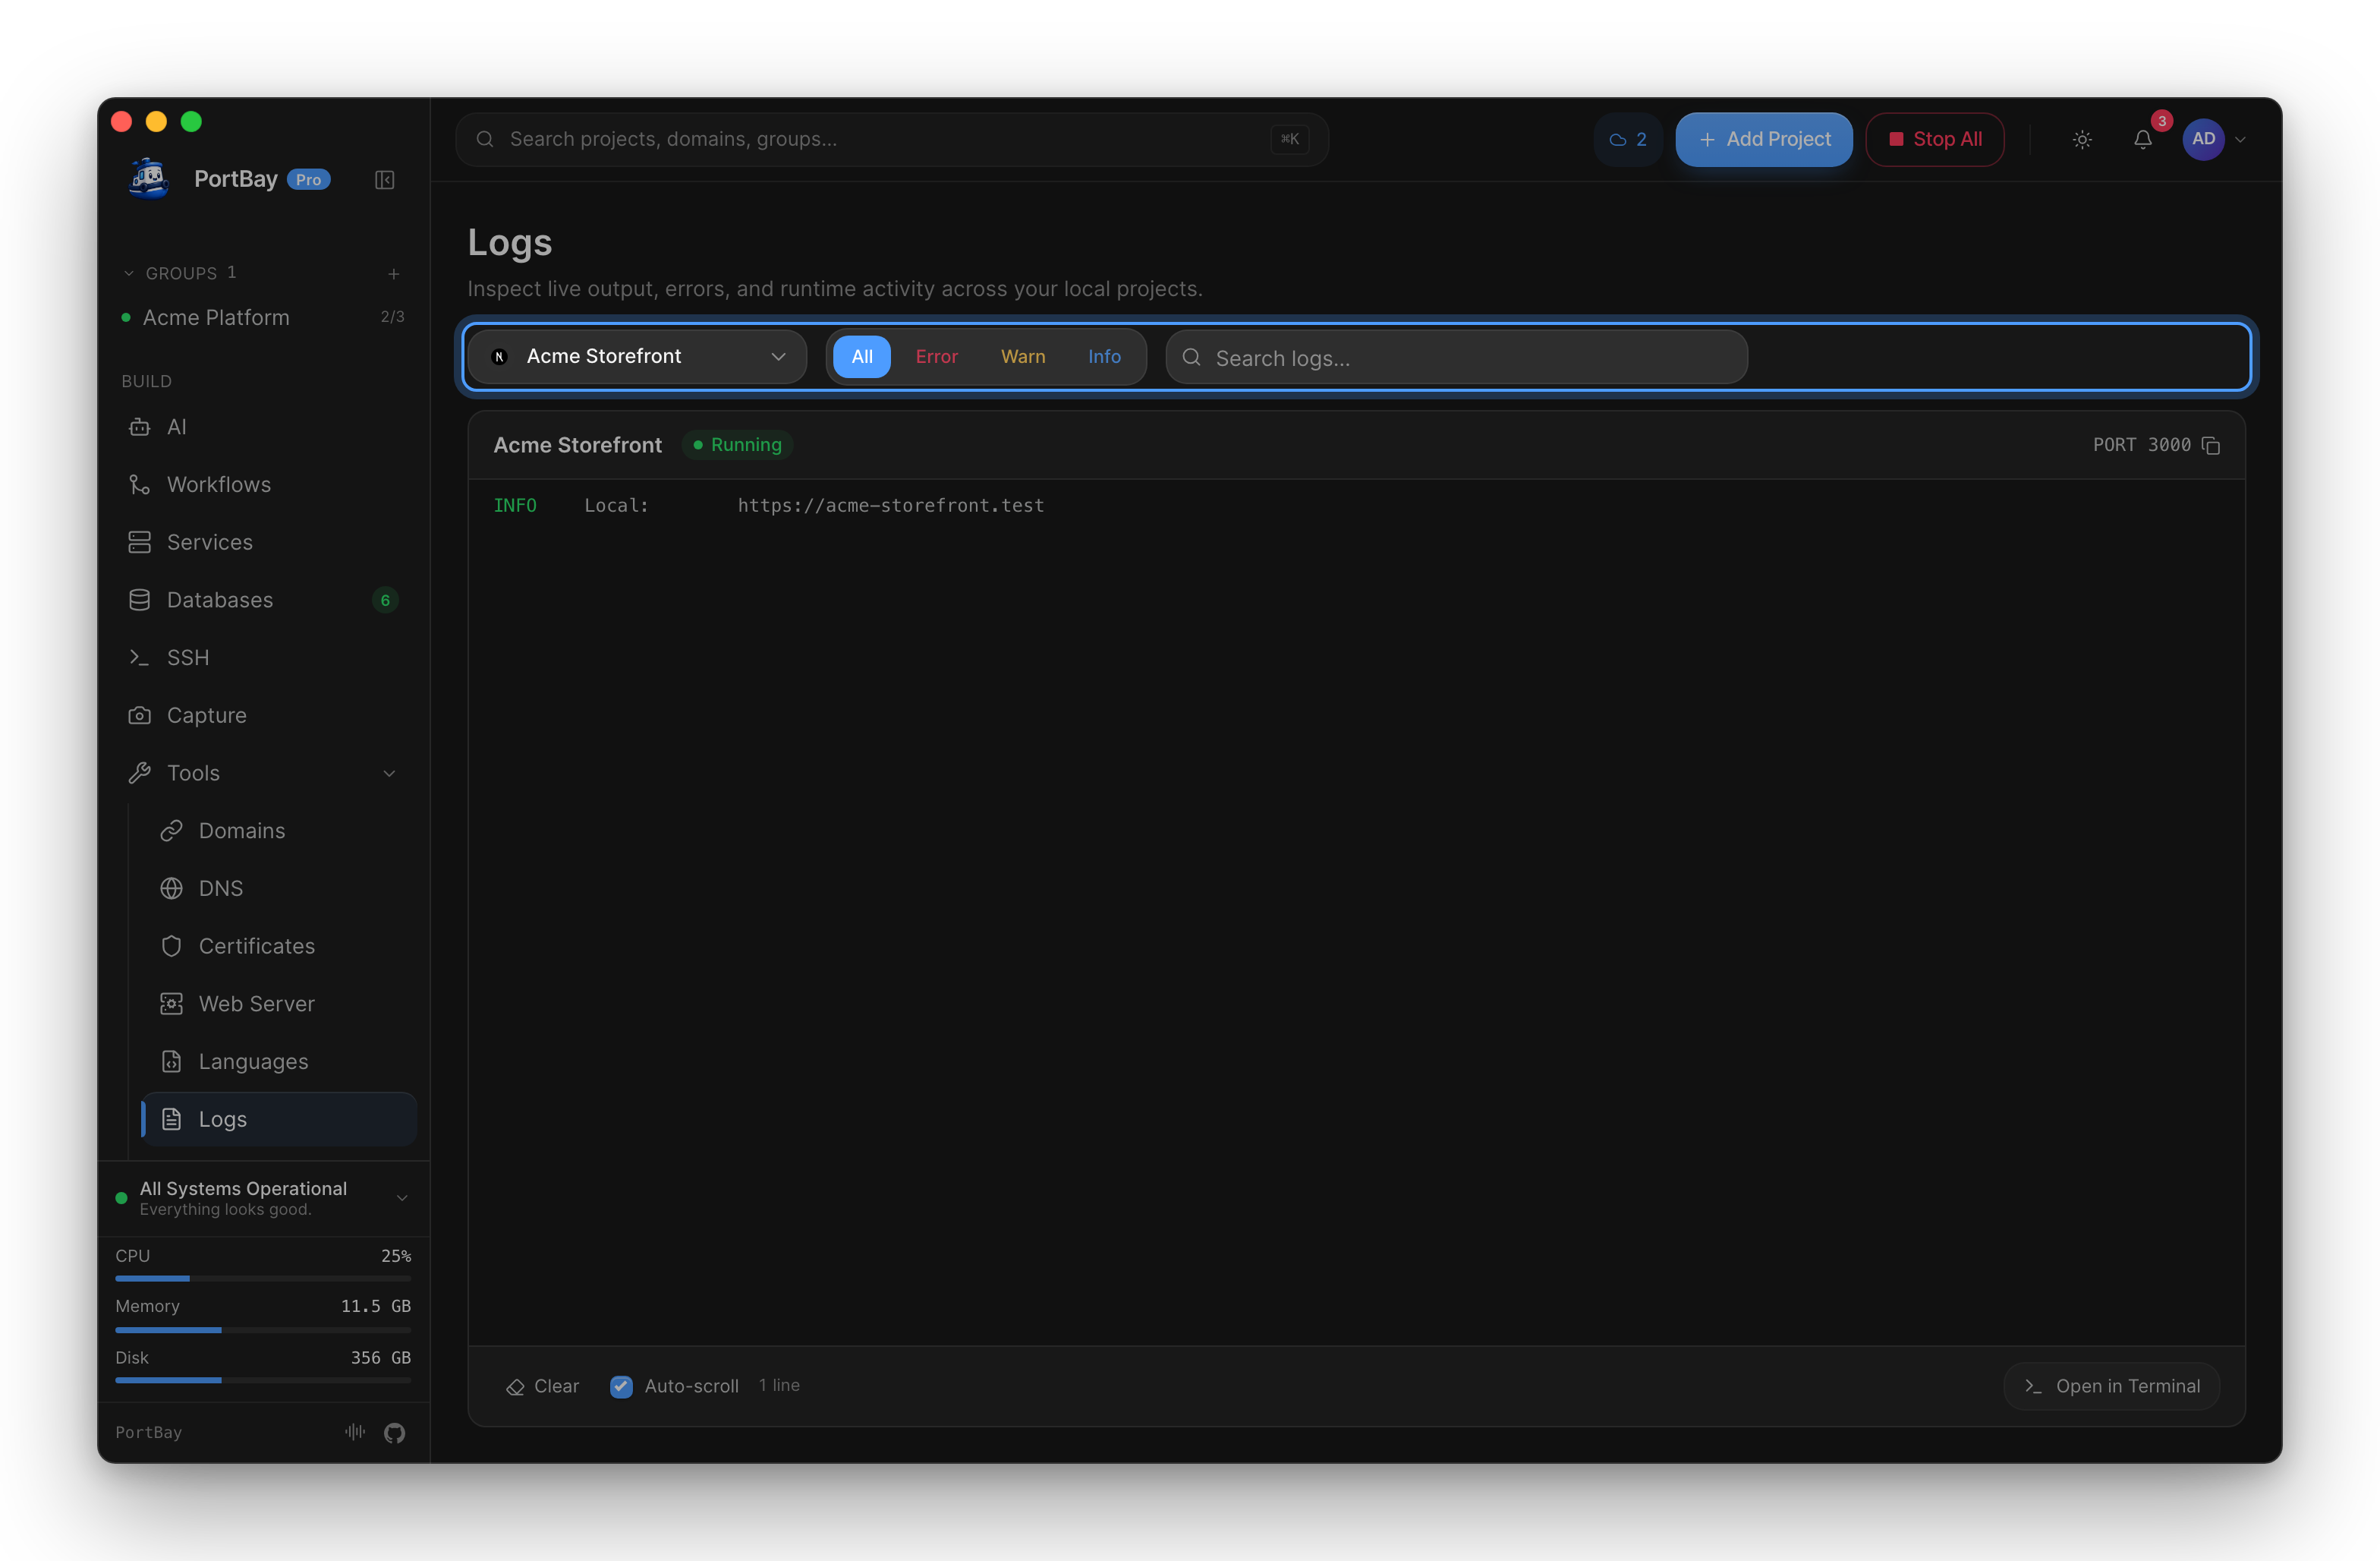Open Languages page
Image resolution: width=2380 pixels, height=1561 pixels.
click(x=279, y=1061)
